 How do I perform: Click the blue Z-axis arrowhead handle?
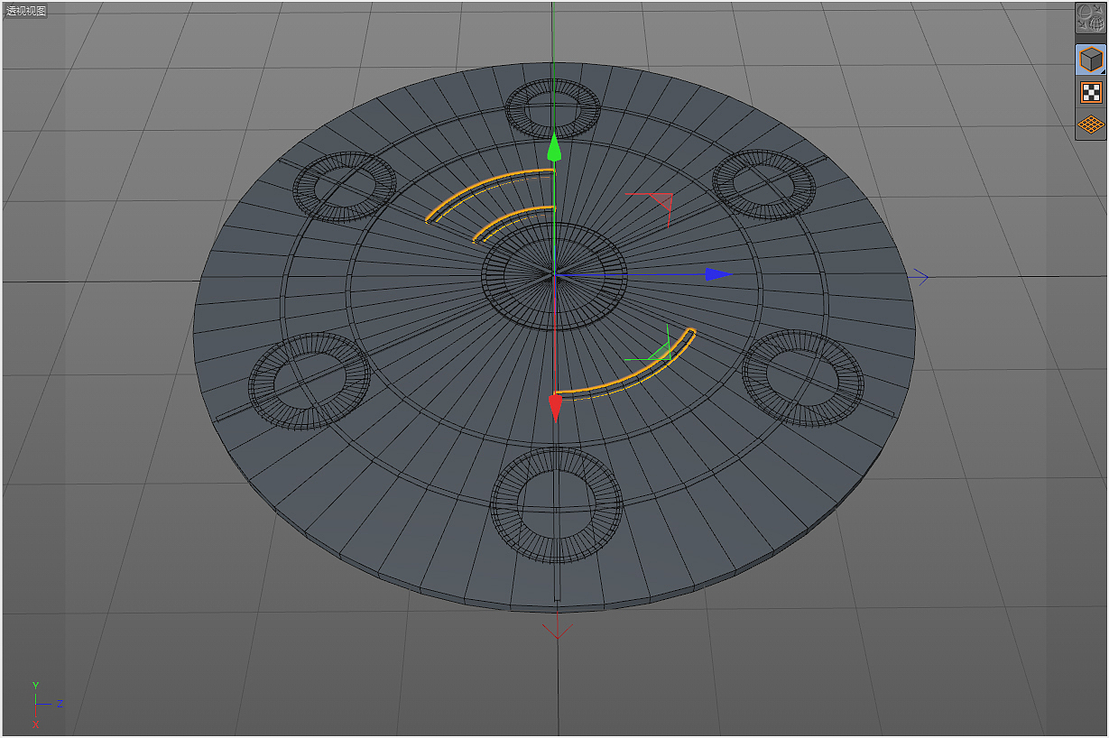tap(719, 274)
